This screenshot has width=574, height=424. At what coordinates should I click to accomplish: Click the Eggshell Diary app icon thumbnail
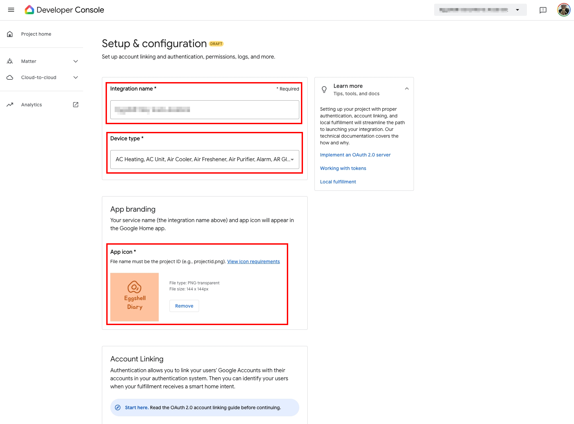135,297
